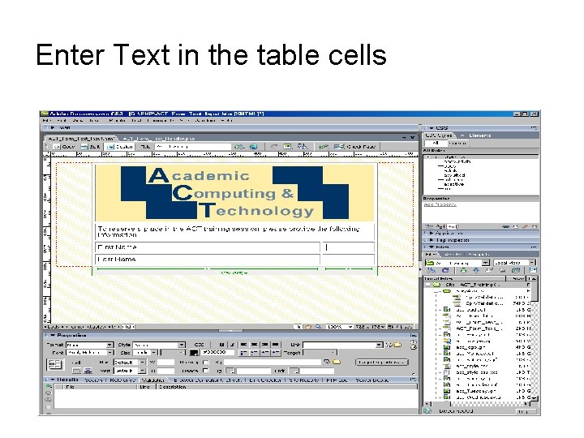The image size is (584, 438).
Task: Click the Align Right icon in Properties
Action: (x=264, y=345)
